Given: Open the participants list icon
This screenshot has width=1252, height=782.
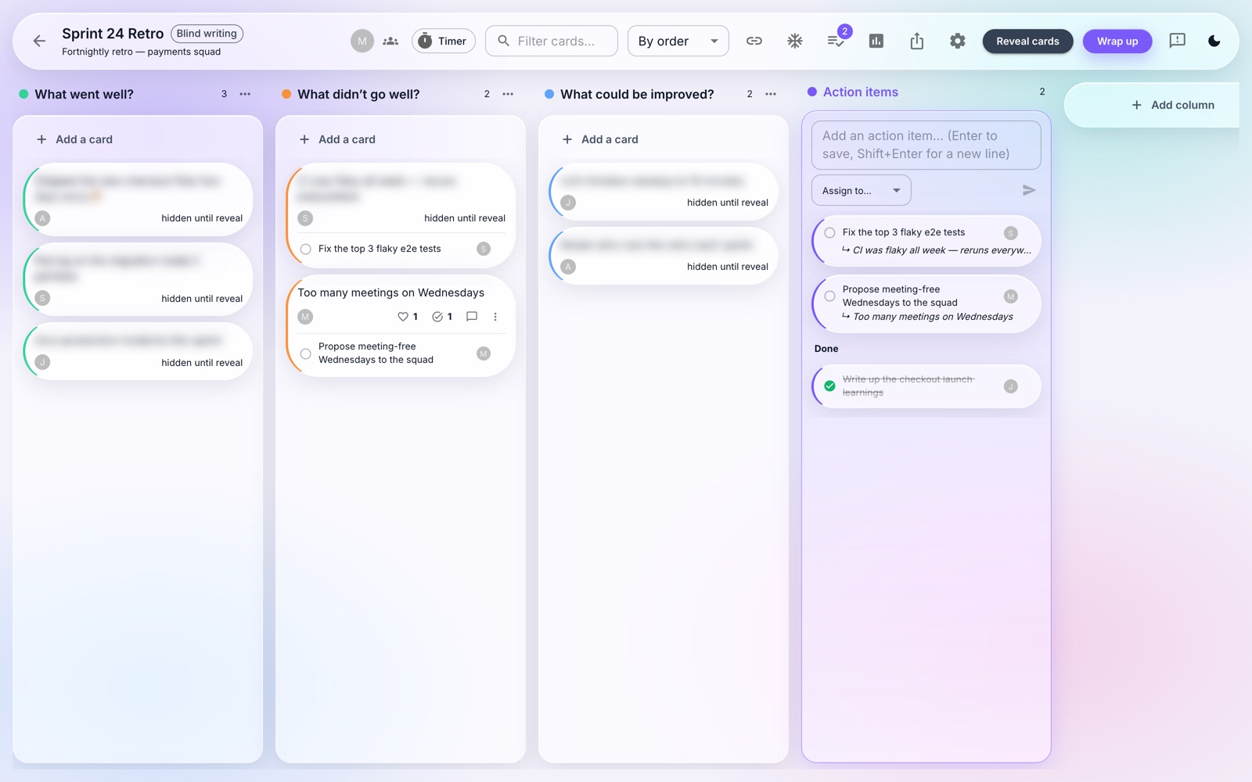Looking at the screenshot, I should (x=390, y=41).
